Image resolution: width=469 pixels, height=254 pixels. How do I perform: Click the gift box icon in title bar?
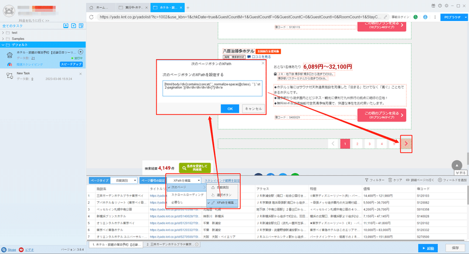click(433, 6)
